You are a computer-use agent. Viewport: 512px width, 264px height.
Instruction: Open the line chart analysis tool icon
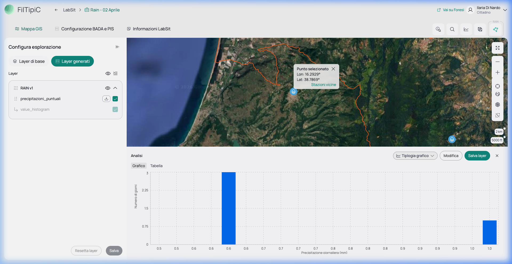[x=466, y=29]
